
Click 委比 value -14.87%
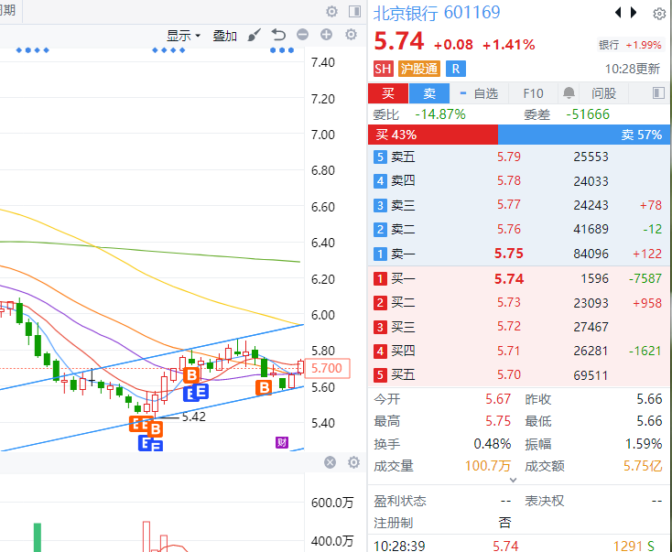[x=439, y=114]
